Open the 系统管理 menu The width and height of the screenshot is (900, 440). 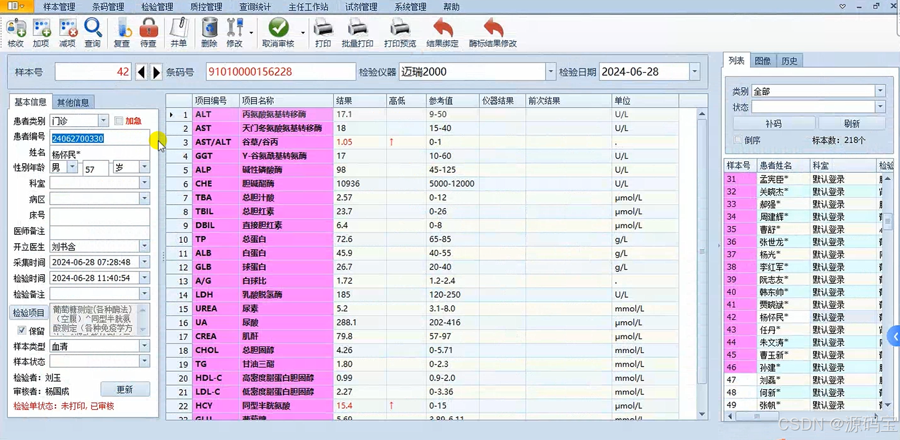pyautogui.click(x=410, y=7)
